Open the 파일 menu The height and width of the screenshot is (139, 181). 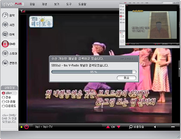(32, 4)
